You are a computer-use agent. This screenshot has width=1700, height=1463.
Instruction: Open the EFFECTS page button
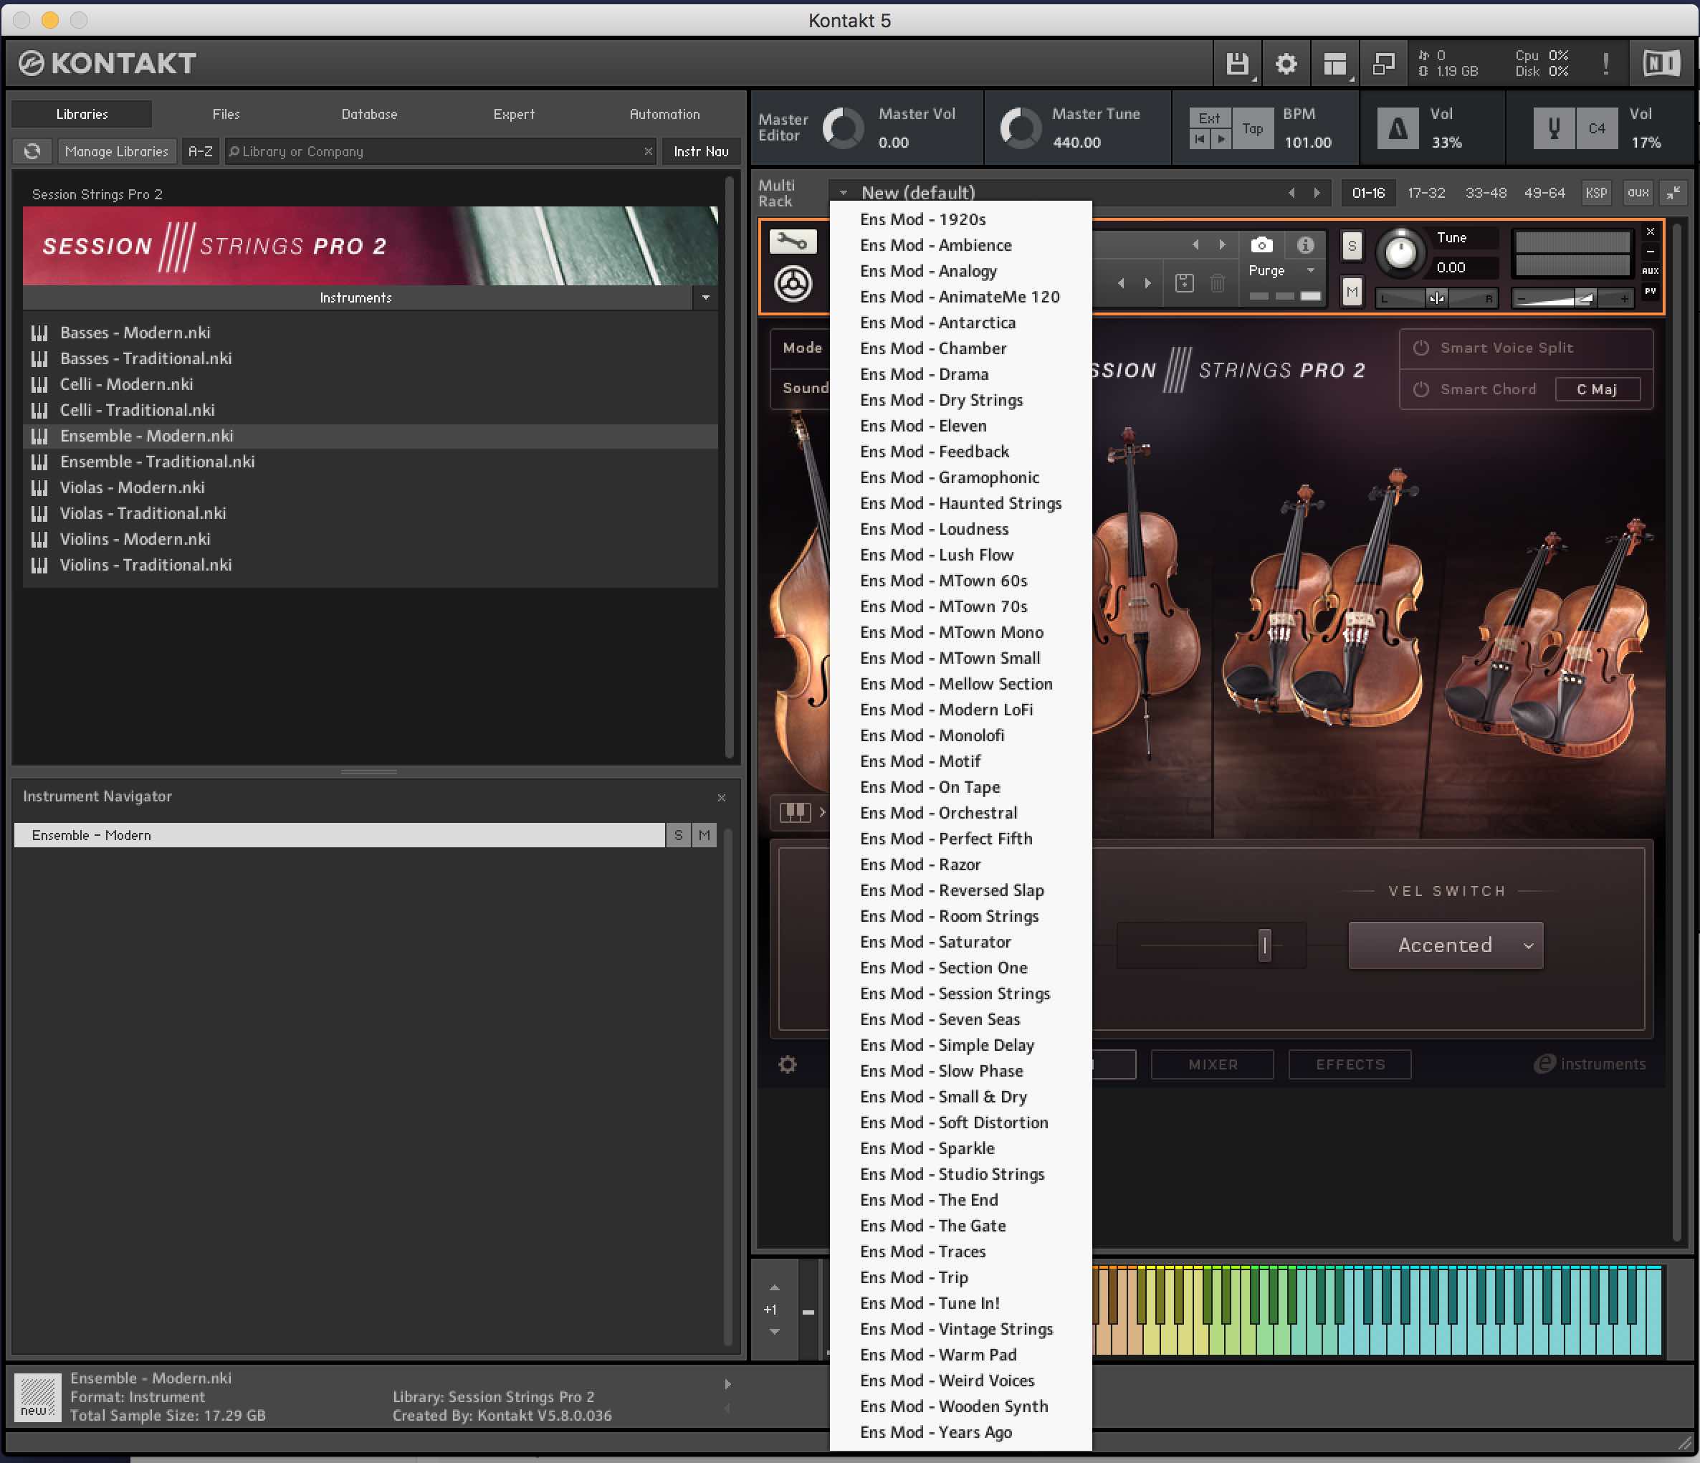click(x=1350, y=1064)
